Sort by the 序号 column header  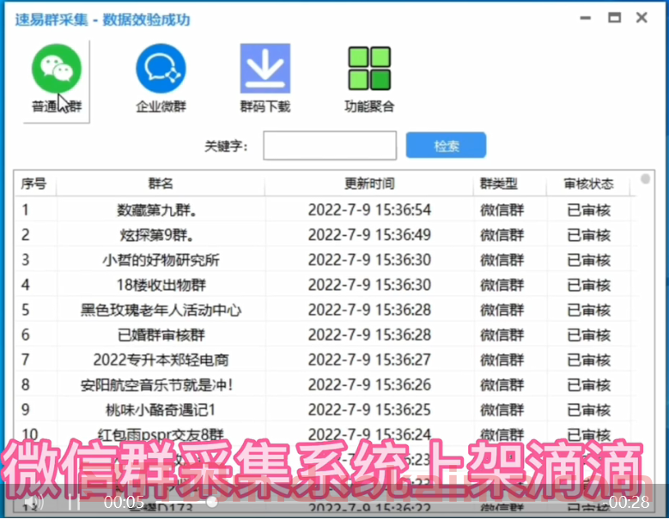[x=34, y=184]
